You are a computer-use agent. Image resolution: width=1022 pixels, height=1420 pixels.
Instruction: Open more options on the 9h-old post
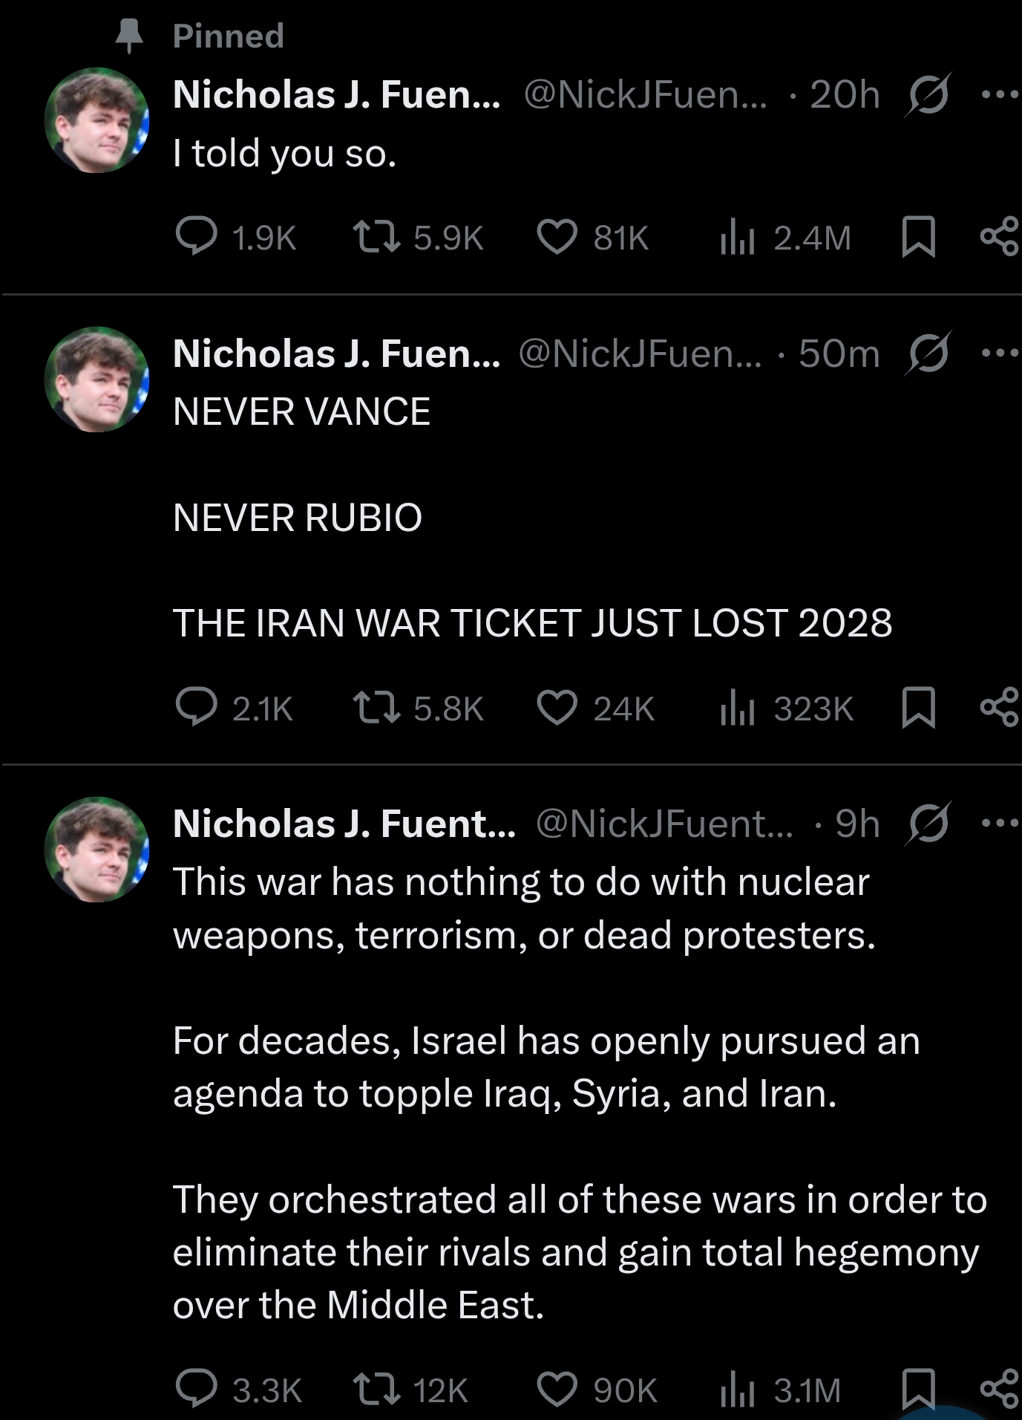[999, 822]
